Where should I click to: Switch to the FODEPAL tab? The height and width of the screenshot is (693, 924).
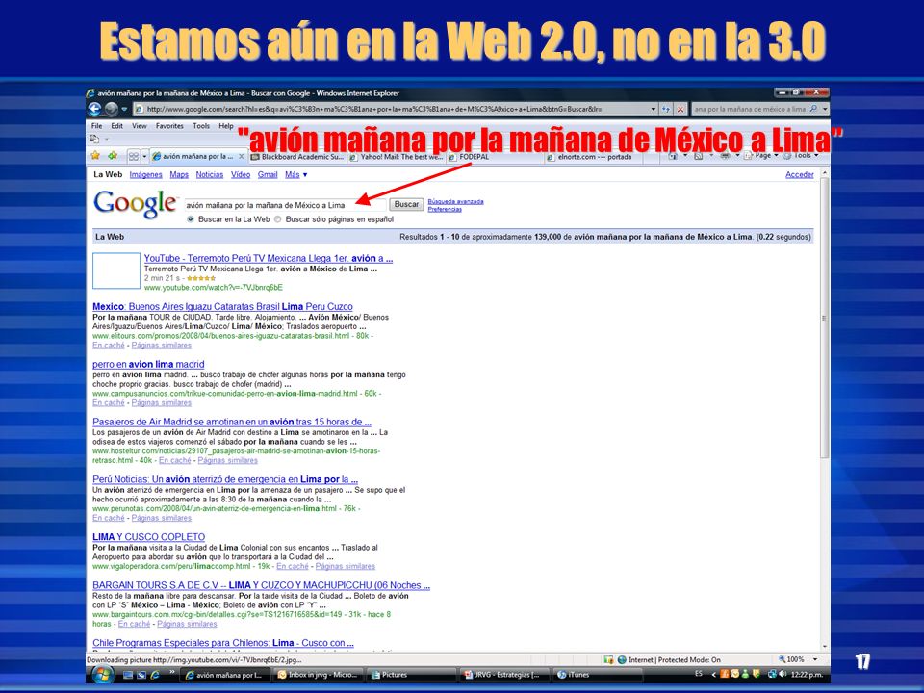tap(495, 157)
